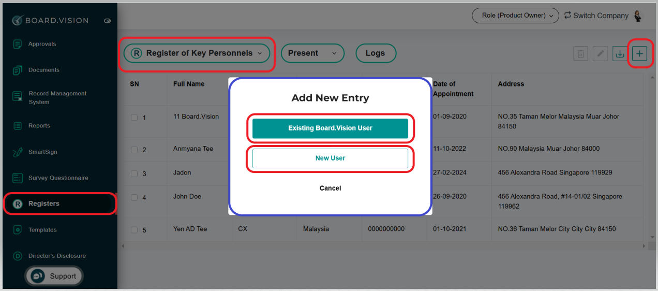Expand the Present filter dropdown
Screen dimensions: 658x291
click(312, 53)
